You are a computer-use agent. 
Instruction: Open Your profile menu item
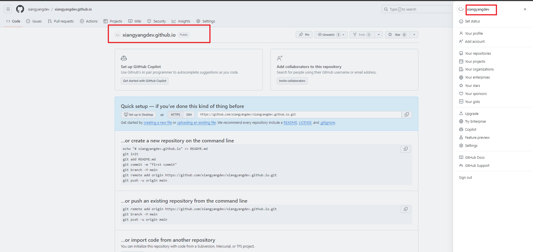point(493,34)
